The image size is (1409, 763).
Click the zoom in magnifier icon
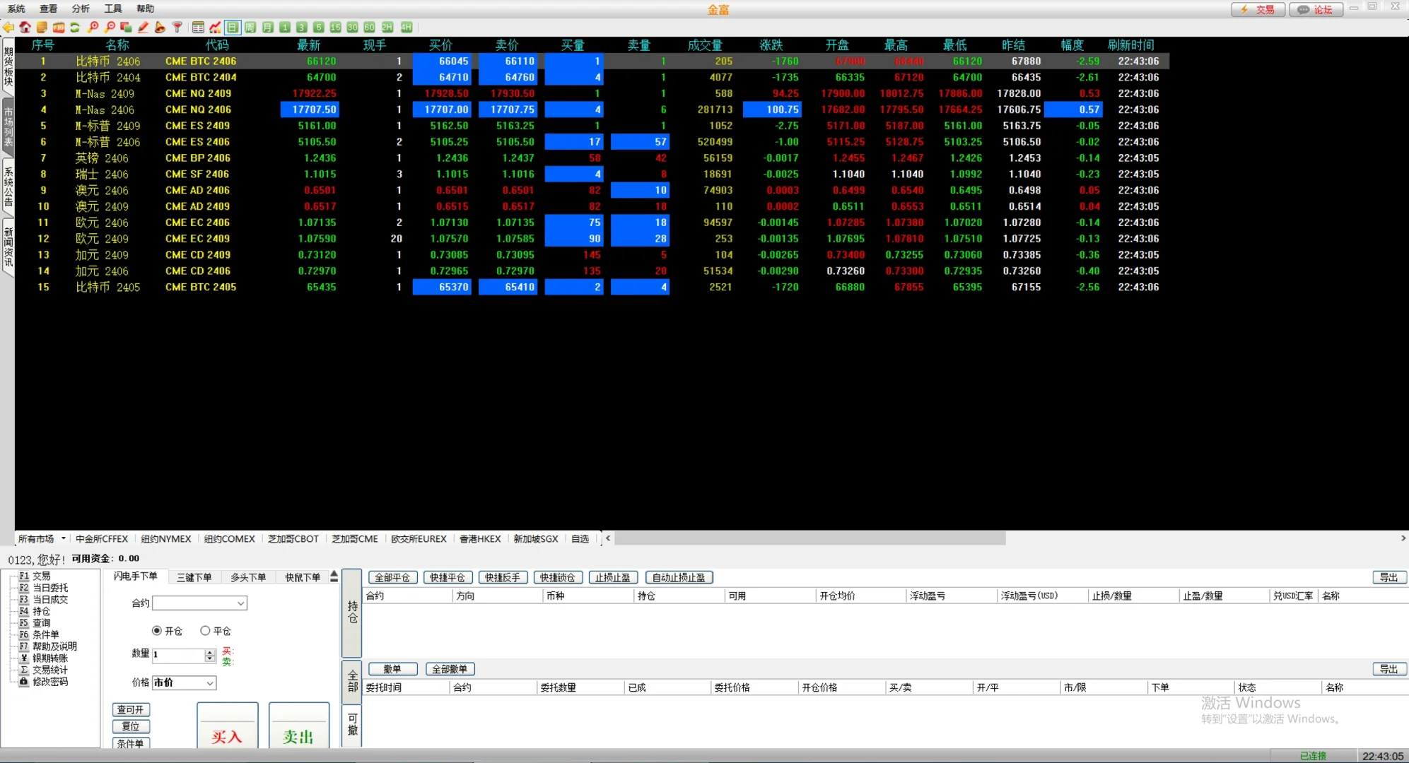tap(93, 28)
